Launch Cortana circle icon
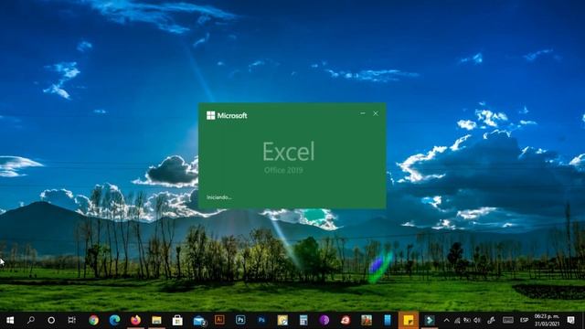The height and width of the screenshot is (329, 585). click(51, 320)
